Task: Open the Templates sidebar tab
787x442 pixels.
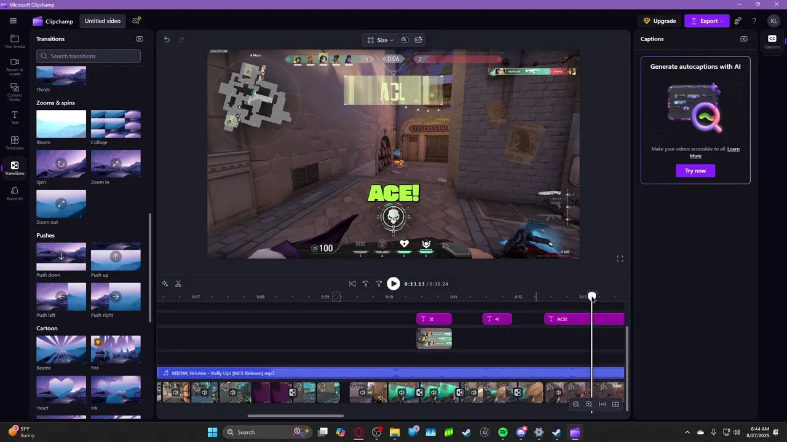Action: (15, 143)
